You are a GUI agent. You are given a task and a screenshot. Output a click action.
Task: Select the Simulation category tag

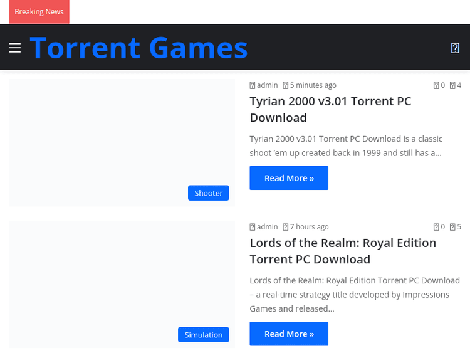click(204, 334)
